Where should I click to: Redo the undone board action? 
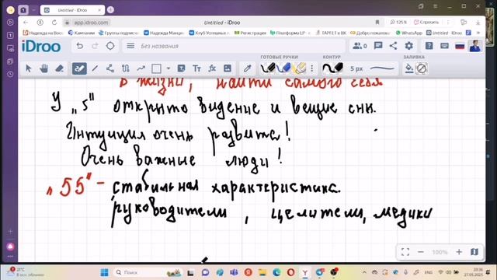coord(95,46)
